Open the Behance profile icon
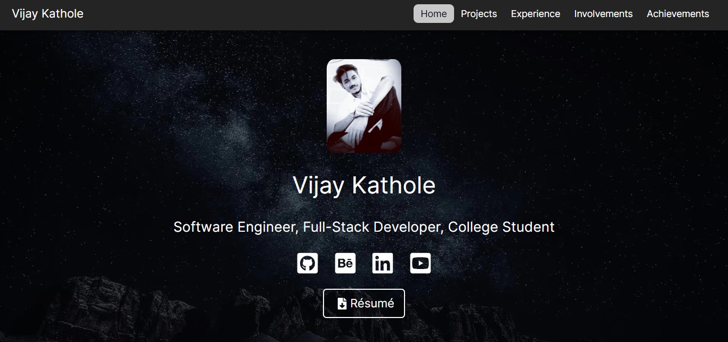This screenshot has height=342, width=728. click(x=345, y=263)
